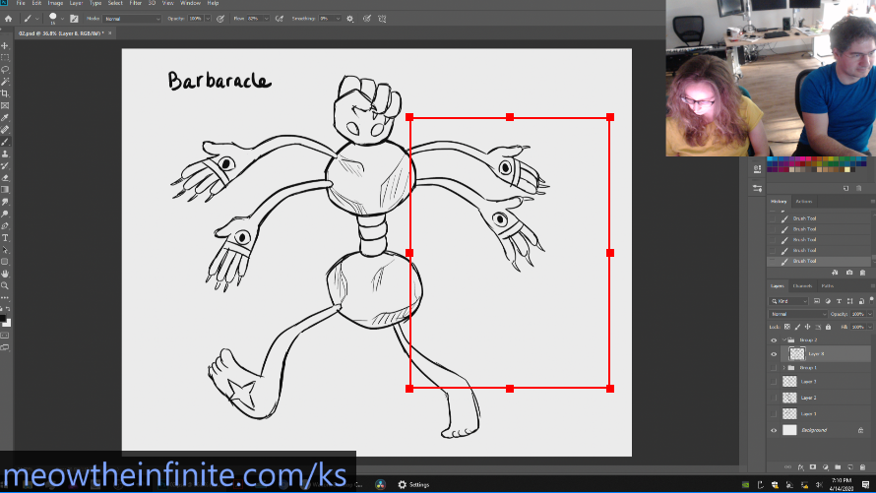The image size is (876, 493).
Task: Select the Rectangular Marquee tool
Action: [5, 57]
